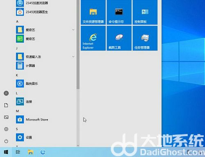205x157 pixels.
Task: Open Documents from the Start rail
Action: coord(6,105)
